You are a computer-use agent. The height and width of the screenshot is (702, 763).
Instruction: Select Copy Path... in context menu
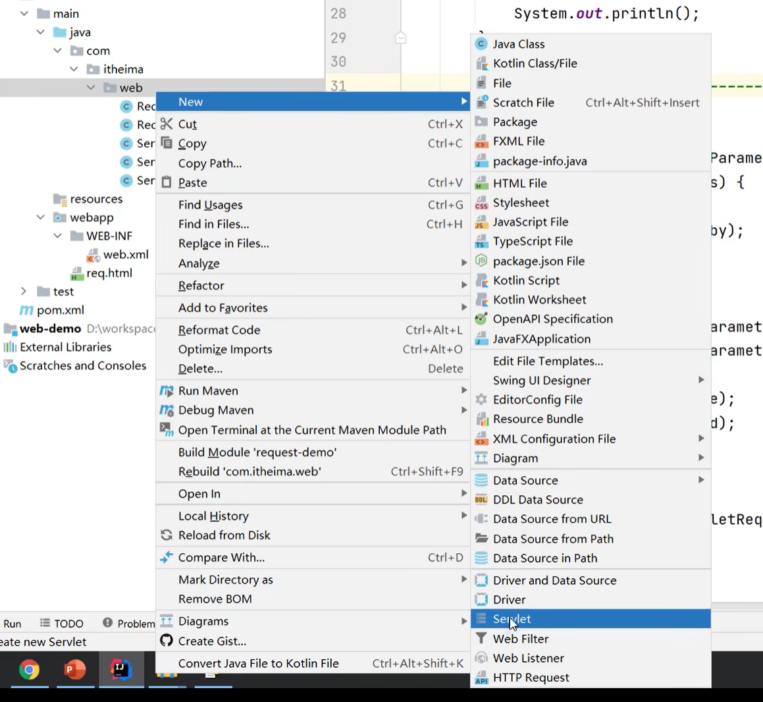[313, 163]
